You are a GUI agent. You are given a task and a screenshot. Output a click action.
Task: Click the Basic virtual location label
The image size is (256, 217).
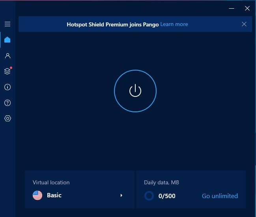click(54, 195)
